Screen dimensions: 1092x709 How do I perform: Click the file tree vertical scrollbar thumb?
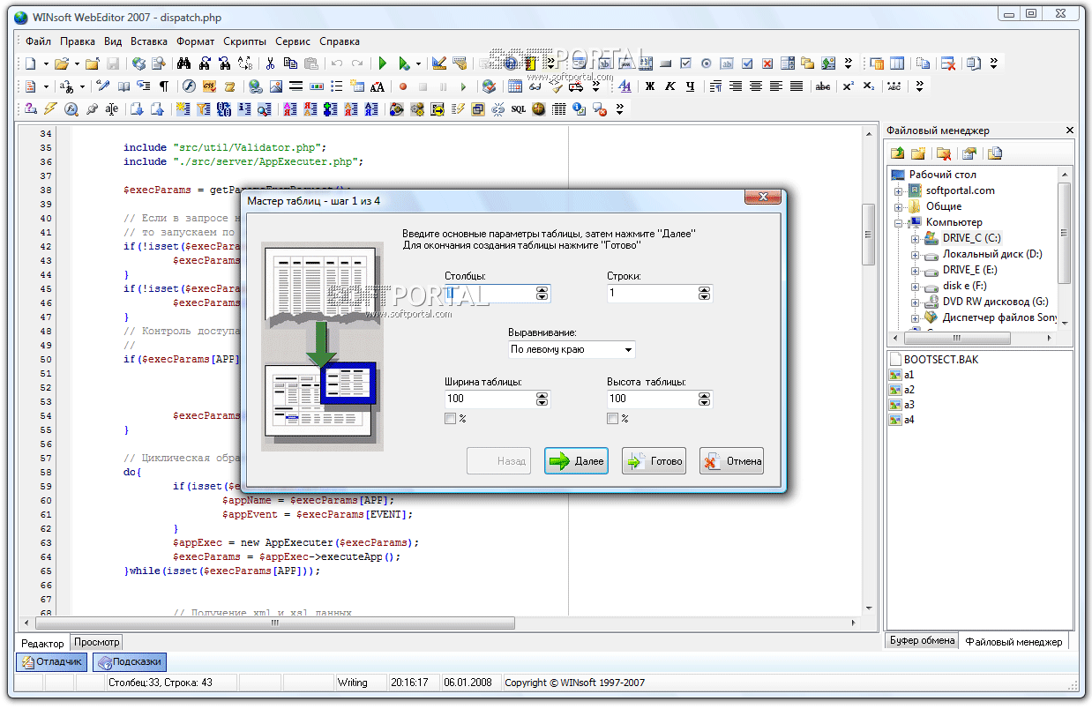1065,234
